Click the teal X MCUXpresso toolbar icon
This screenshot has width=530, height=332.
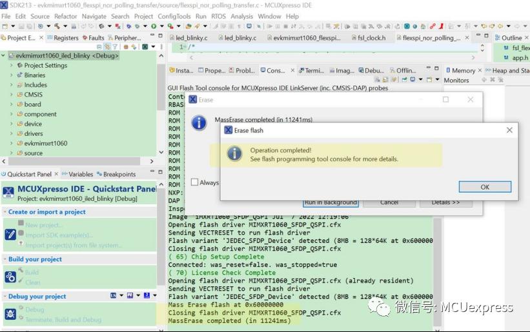point(407,26)
